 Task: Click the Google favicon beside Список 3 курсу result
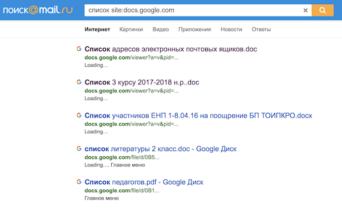[79, 82]
